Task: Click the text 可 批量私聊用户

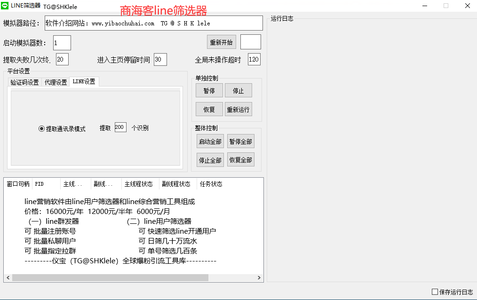Action: [x=50, y=241]
